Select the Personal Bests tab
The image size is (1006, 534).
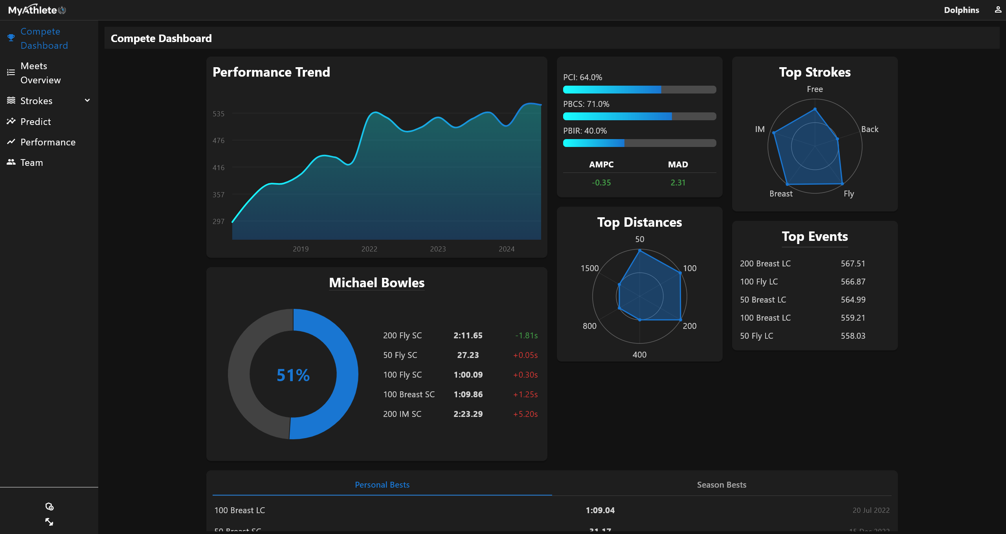pyautogui.click(x=382, y=484)
